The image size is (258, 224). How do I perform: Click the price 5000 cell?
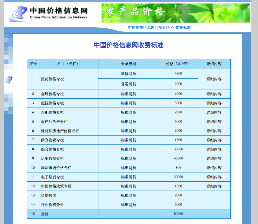tap(178, 122)
